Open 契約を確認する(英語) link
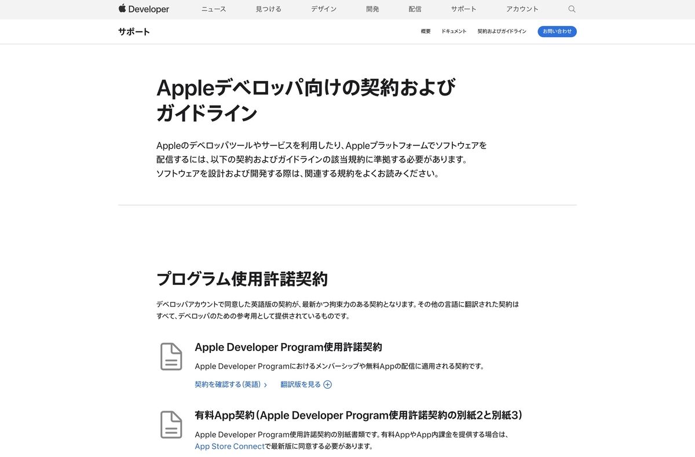 [x=231, y=385]
